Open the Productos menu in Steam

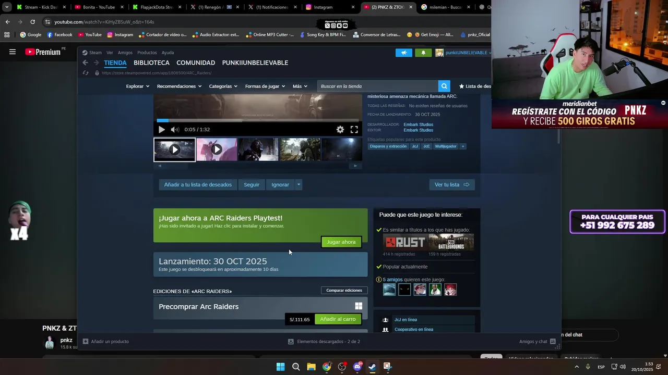pos(147,53)
